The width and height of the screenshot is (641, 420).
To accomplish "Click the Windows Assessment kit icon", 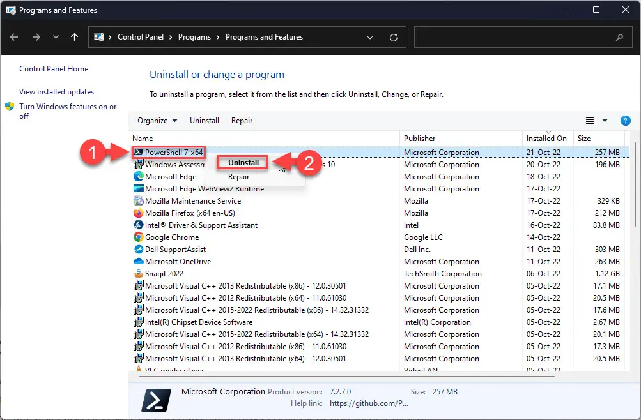I will 139,165.
